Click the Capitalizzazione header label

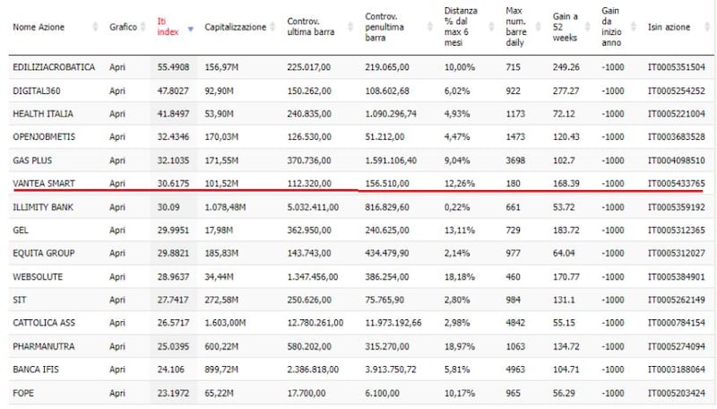pos(235,27)
